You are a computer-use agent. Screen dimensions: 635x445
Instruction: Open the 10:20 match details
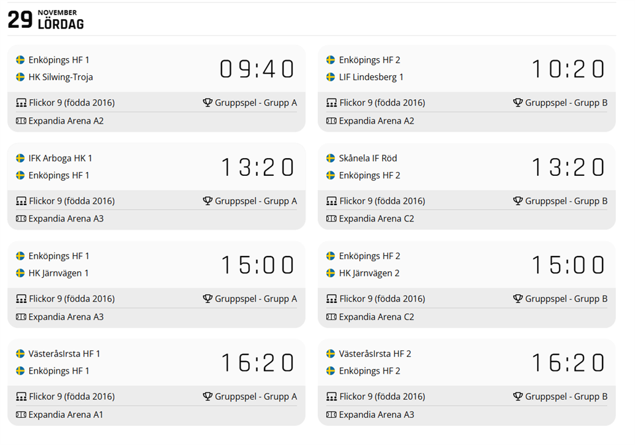click(x=568, y=69)
